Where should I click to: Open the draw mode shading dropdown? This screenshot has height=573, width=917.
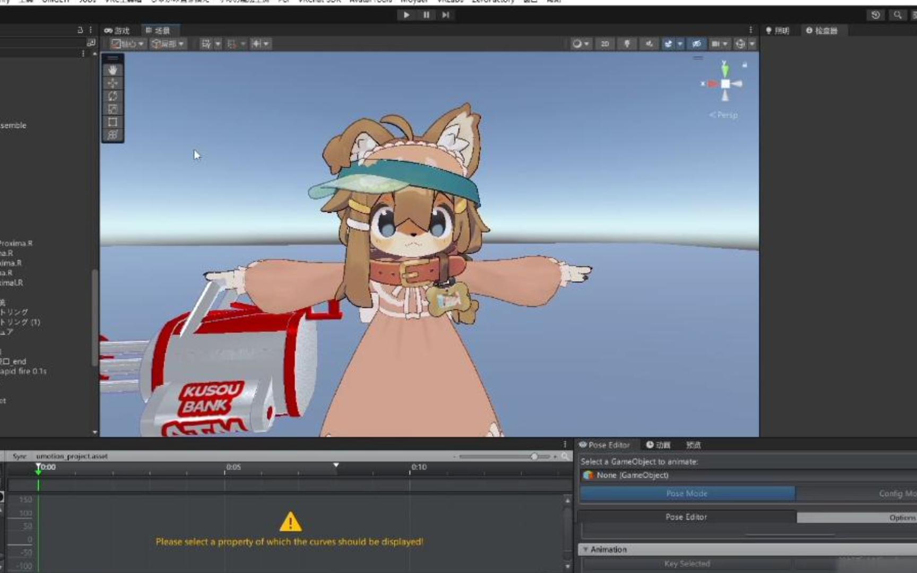pyautogui.click(x=581, y=44)
